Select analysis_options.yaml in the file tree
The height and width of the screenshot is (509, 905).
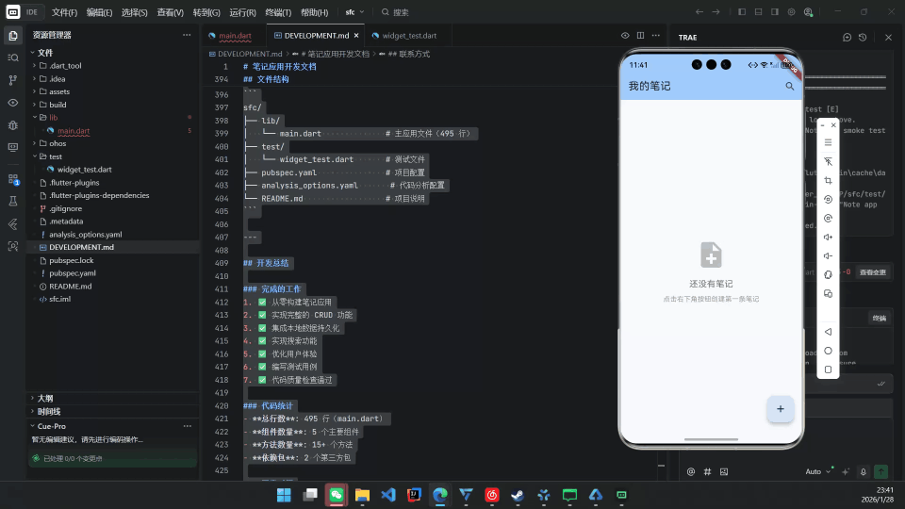click(86, 235)
